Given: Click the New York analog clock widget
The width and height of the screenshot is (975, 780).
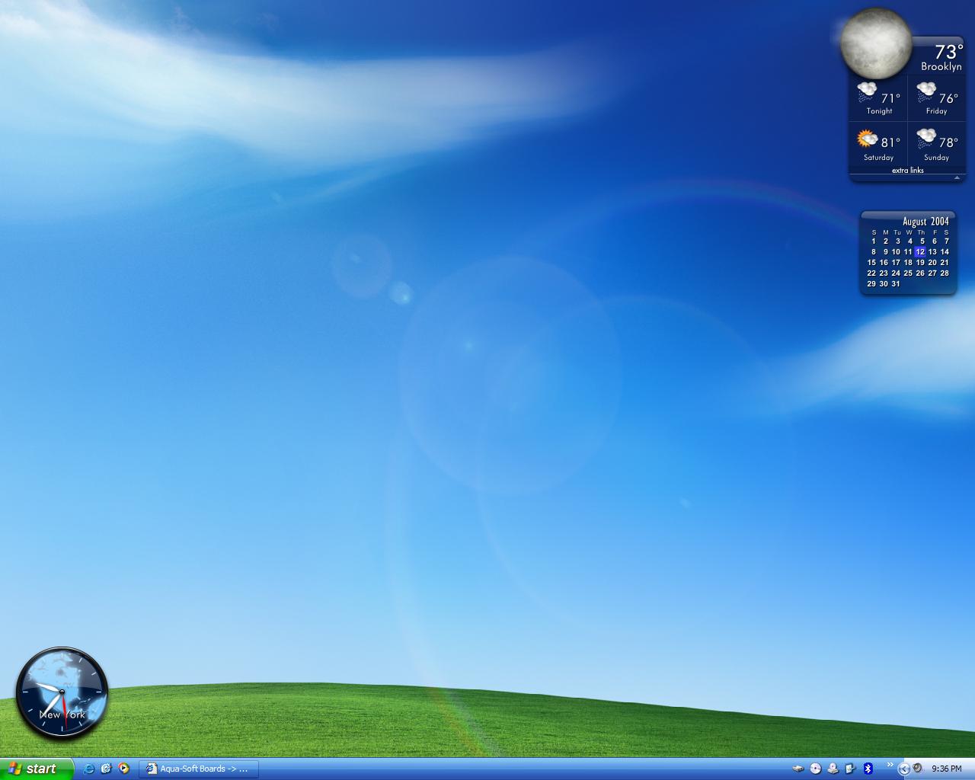Looking at the screenshot, I should click(x=62, y=693).
